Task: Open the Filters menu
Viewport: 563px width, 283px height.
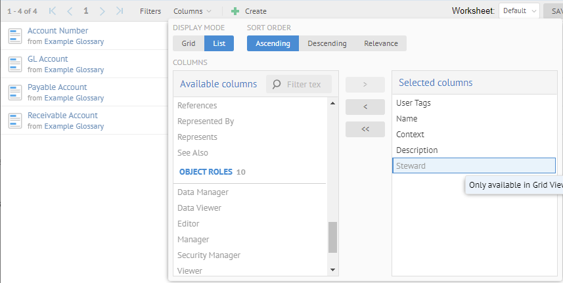Action: 150,11
